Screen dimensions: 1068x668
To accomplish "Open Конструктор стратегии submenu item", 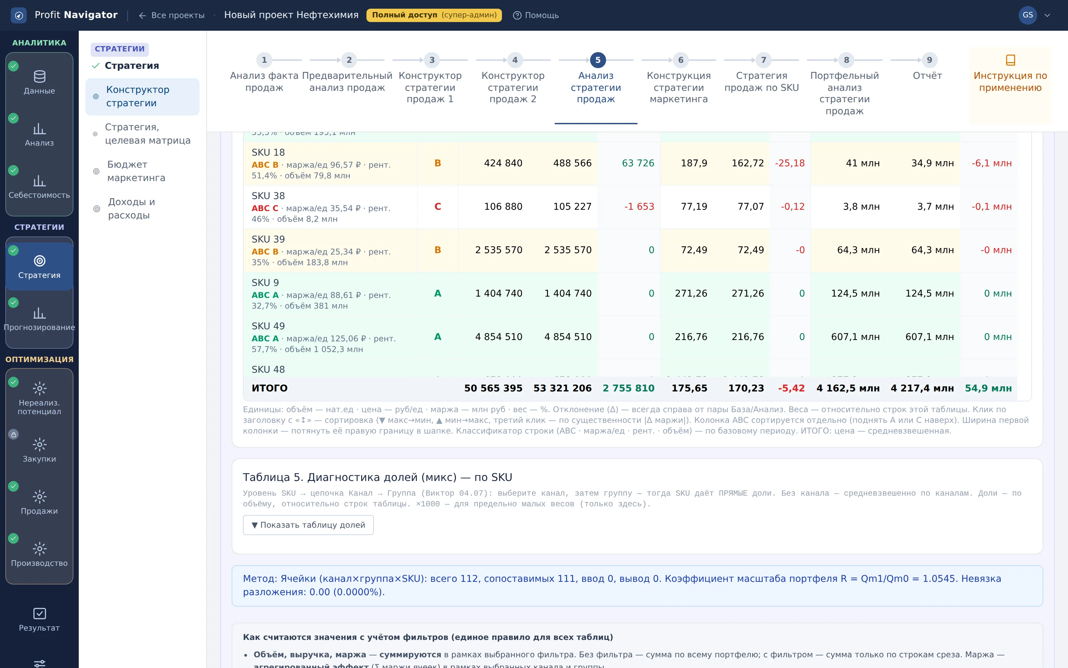I will [x=143, y=96].
